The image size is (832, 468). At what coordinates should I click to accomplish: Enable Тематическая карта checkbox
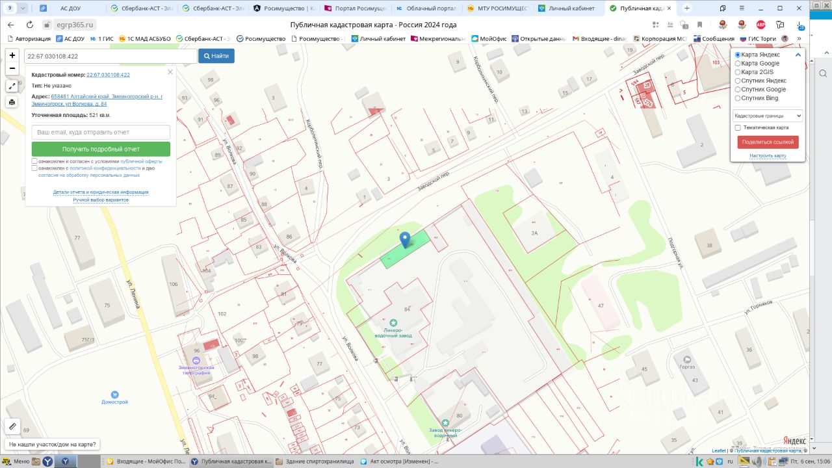[738, 128]
